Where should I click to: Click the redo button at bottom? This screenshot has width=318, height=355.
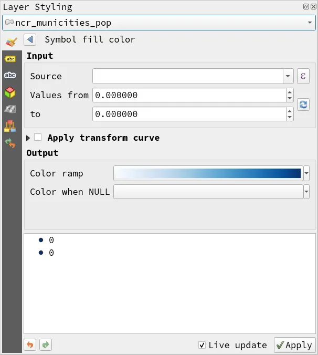(46, 345)
